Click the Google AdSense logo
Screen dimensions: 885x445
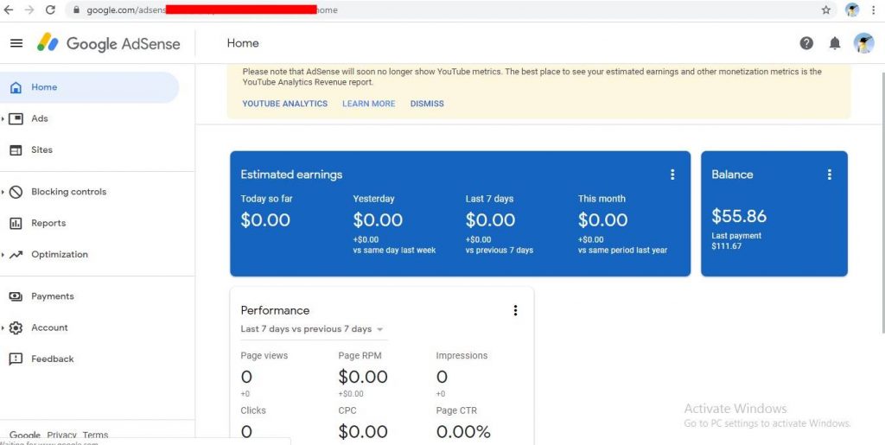pyautogui.click(x=108, y=43)
